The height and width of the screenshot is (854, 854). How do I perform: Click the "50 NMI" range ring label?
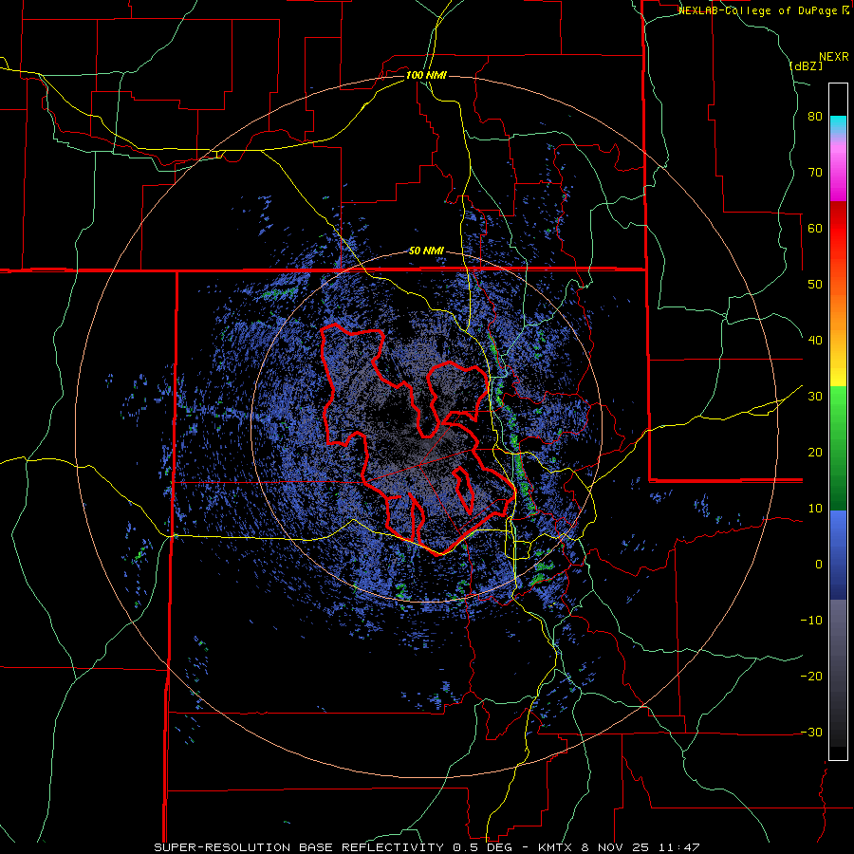pos(426,251)
